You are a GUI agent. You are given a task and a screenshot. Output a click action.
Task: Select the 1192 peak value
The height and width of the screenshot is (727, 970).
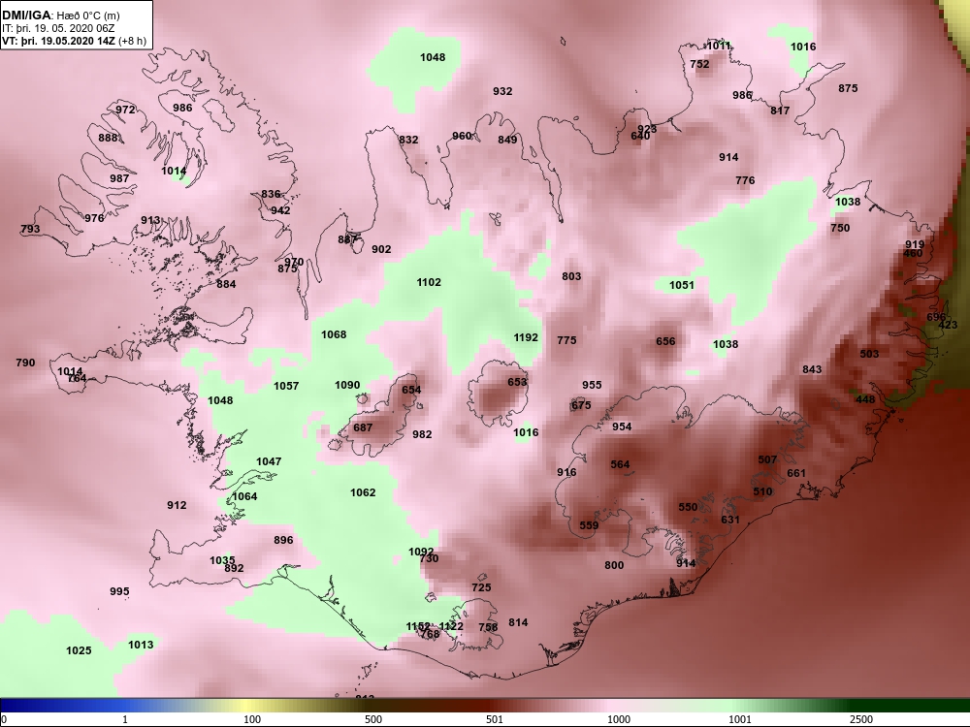[526, 337]
